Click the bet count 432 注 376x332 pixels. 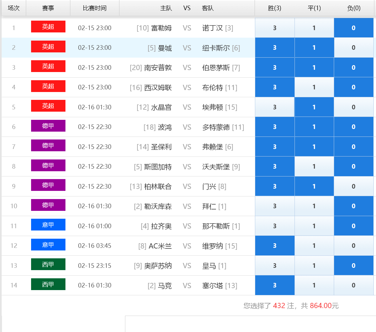pos(283,305)
